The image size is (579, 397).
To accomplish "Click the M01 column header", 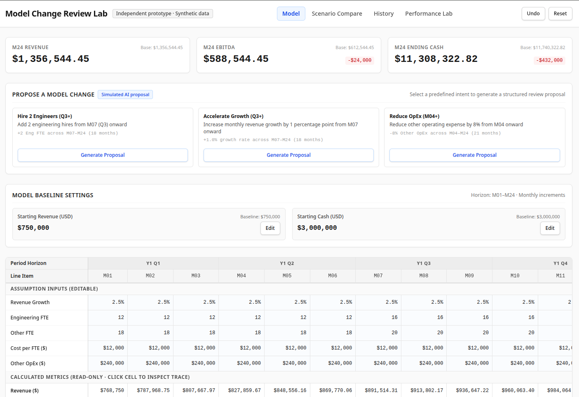I will tap(108, 276).
